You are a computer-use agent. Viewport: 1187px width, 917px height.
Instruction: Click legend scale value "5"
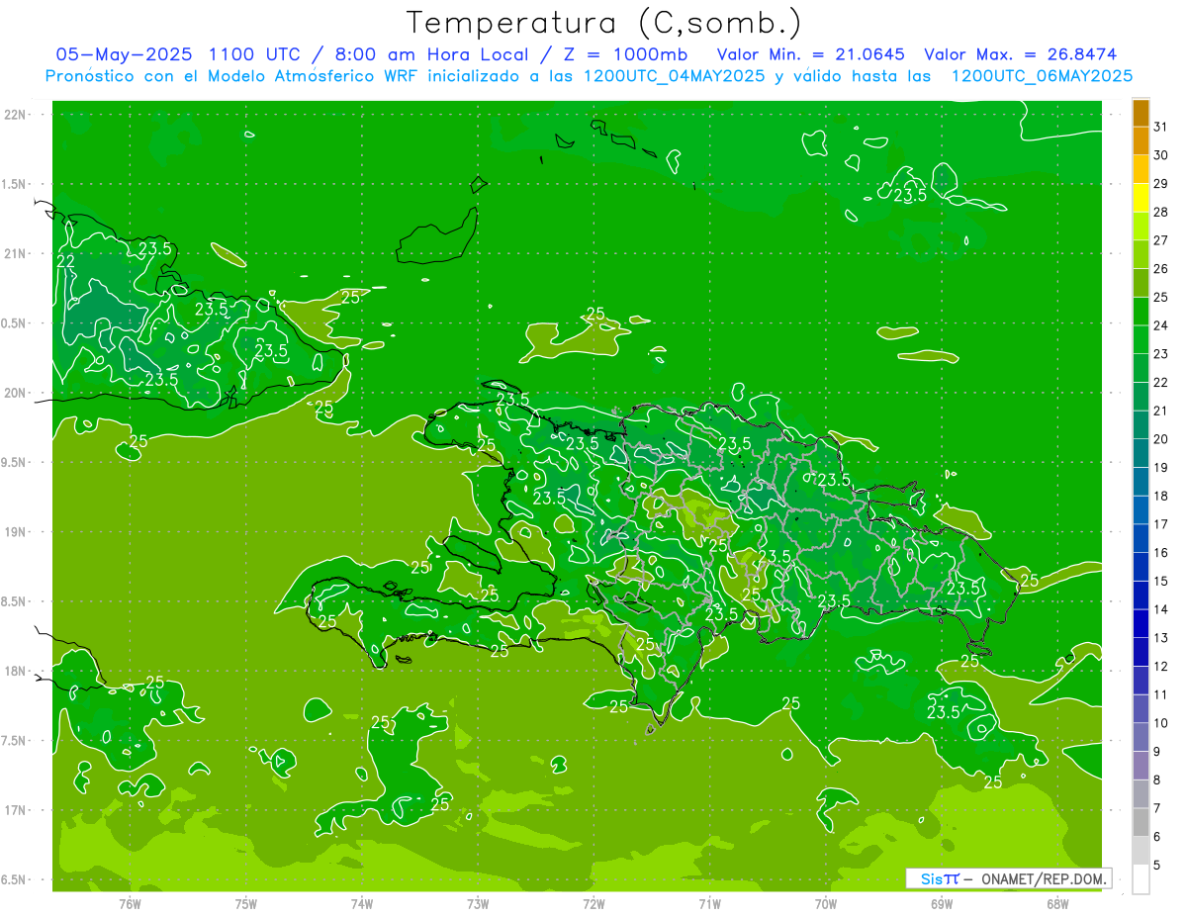click(1156, 865)
